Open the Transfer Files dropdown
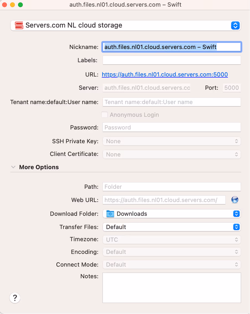The height and width of the screenshot is (314, 250). pos(172,227)
